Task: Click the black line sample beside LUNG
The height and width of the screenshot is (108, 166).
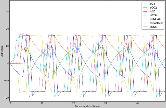Action: [x=145, y=26]
